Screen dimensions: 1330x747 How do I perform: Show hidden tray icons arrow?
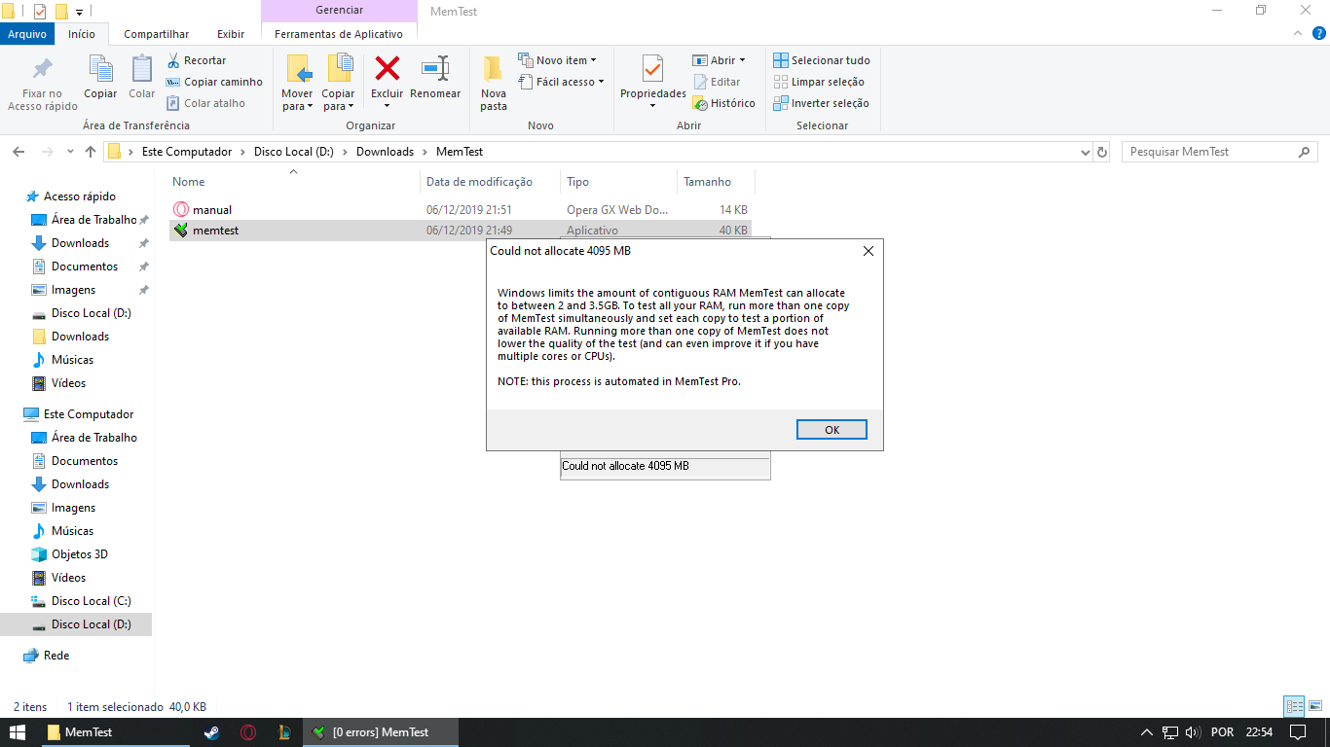coord(1146,732)
